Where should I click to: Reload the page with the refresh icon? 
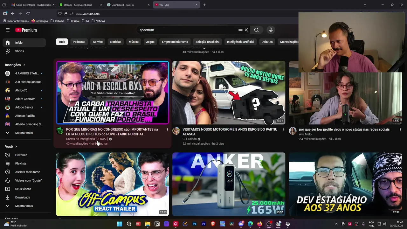[x=28, y=14]
